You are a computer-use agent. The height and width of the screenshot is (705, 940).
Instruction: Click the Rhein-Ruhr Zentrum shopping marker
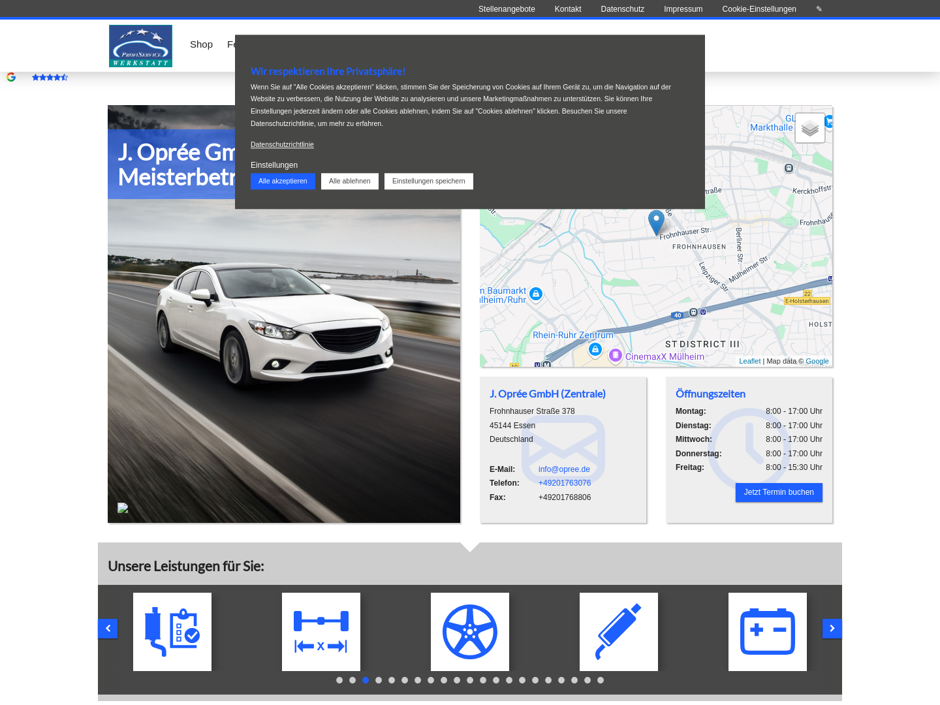coord(595,350)
